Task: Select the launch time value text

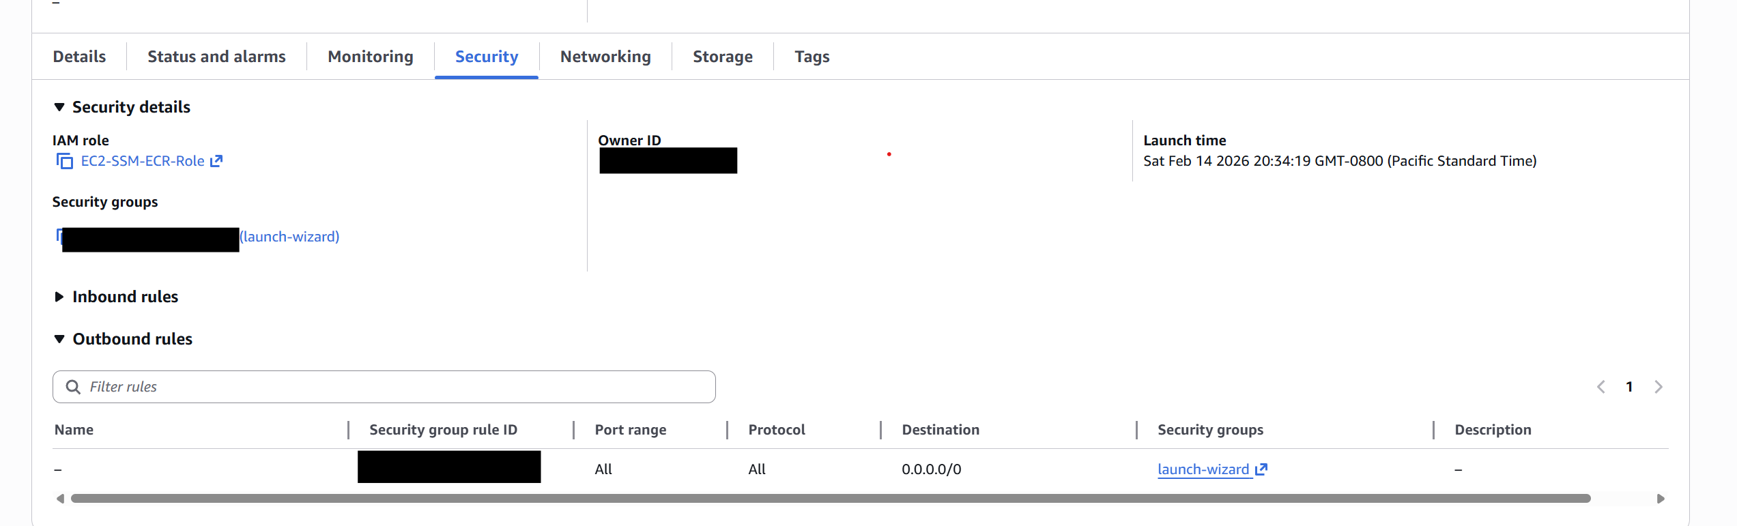Action: (1340, 161)
